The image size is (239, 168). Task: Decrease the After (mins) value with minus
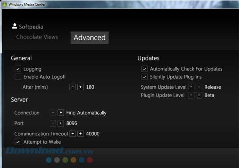(x=73, y=87)
